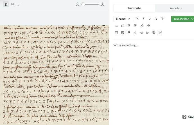Viewport: 194px width, 125px height.
Task: Click the fit-to-width icon
Action: click(13, 5)
